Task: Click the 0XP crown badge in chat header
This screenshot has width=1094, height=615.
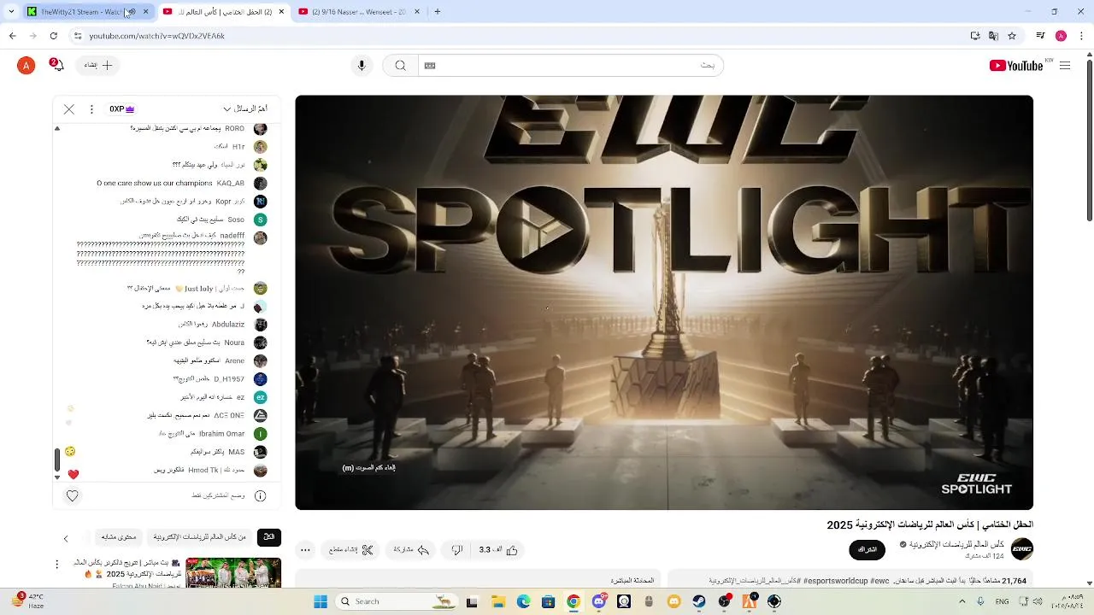Action: click(121, 109)
